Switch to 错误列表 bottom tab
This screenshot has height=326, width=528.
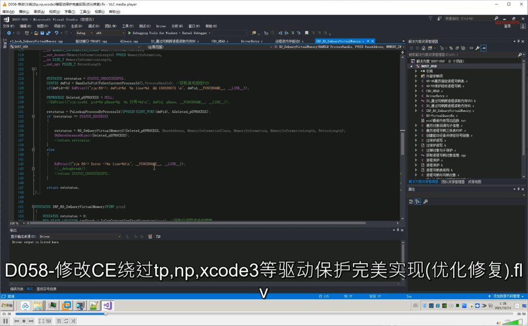tap(17, 289)
